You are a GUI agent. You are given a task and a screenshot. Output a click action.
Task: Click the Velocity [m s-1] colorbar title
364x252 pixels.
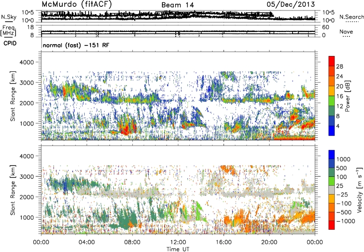(359, 190)
